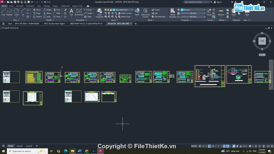The width and height of the screenshot is (274, 154).
Task: Click the Match Properties tool
Action: click(172, 13)
